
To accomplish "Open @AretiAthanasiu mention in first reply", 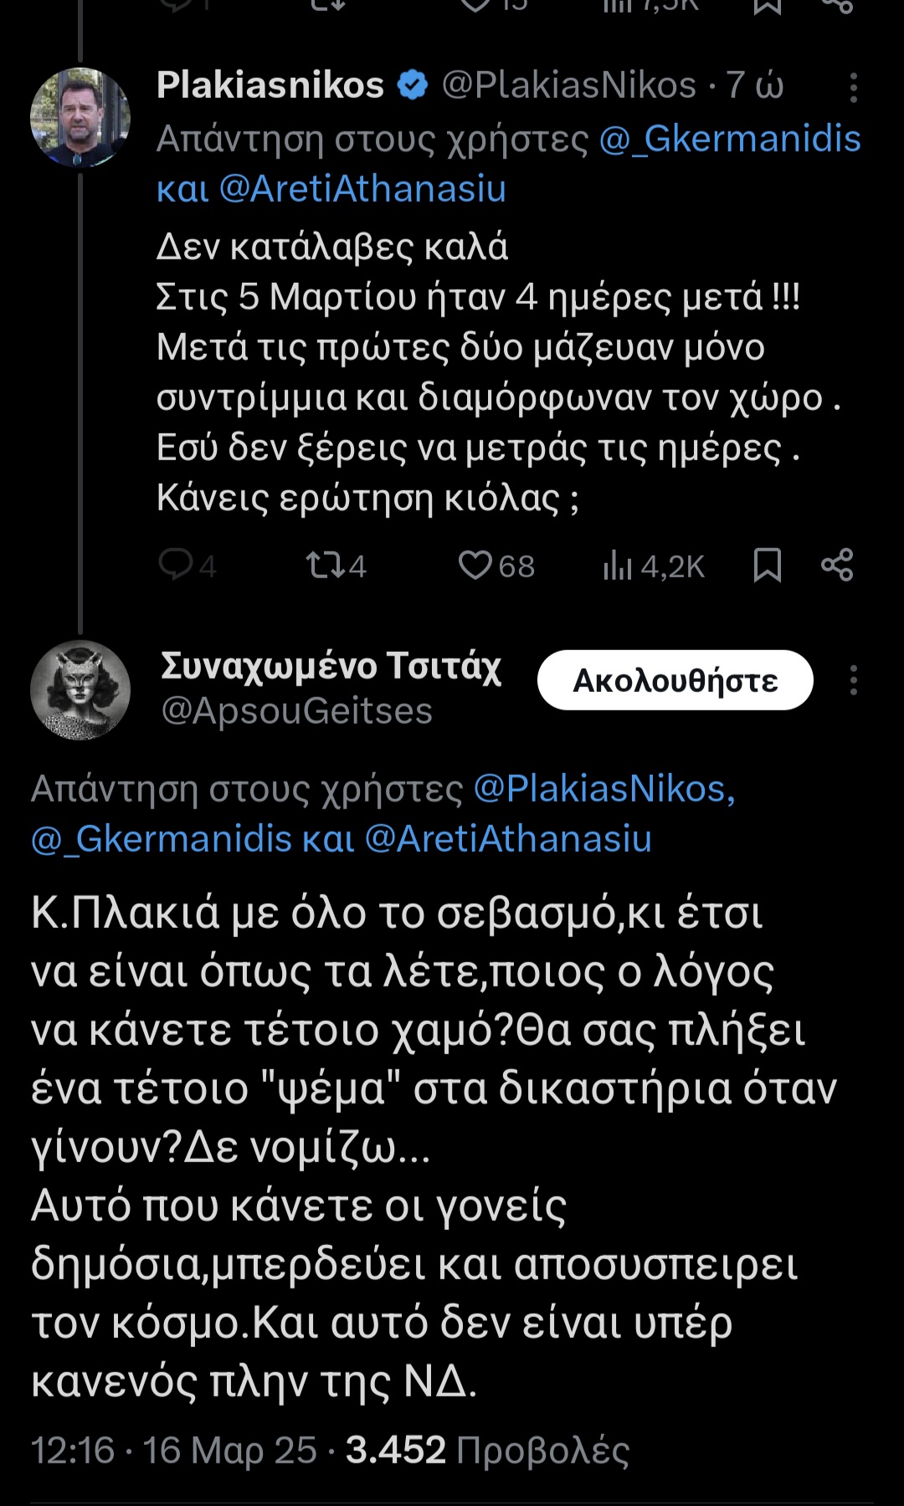I will [x=362, y=189].
